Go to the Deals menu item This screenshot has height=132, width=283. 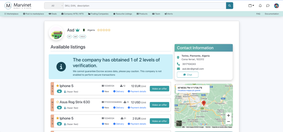pos(53,14)
